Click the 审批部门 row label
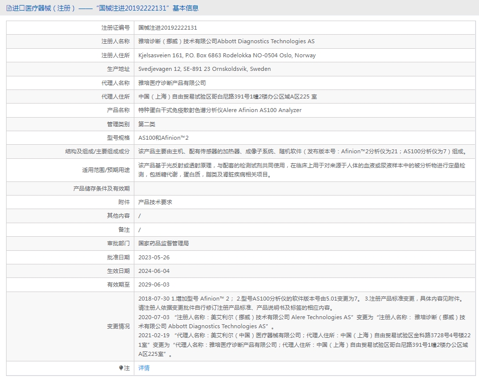 (118, 244)
